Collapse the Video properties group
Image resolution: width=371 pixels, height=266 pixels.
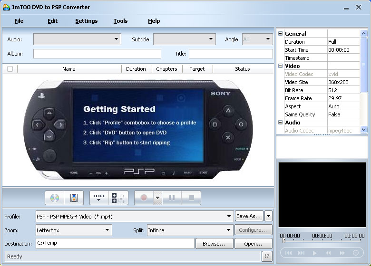click(x=281, y=66)
